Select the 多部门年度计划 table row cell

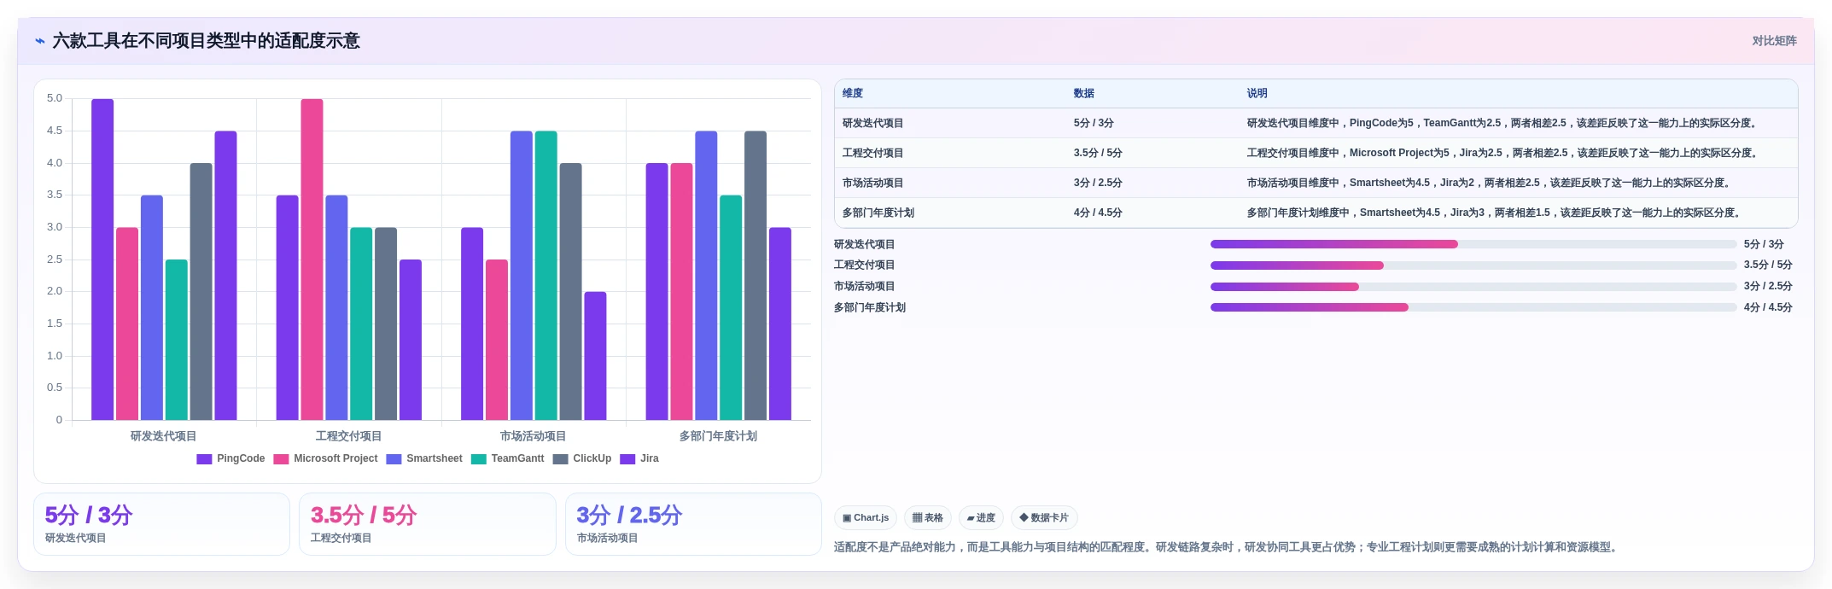coord(878,213)
